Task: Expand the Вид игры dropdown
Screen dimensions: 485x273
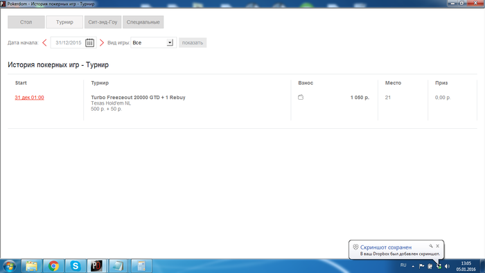Action: [x=170, y=43]
